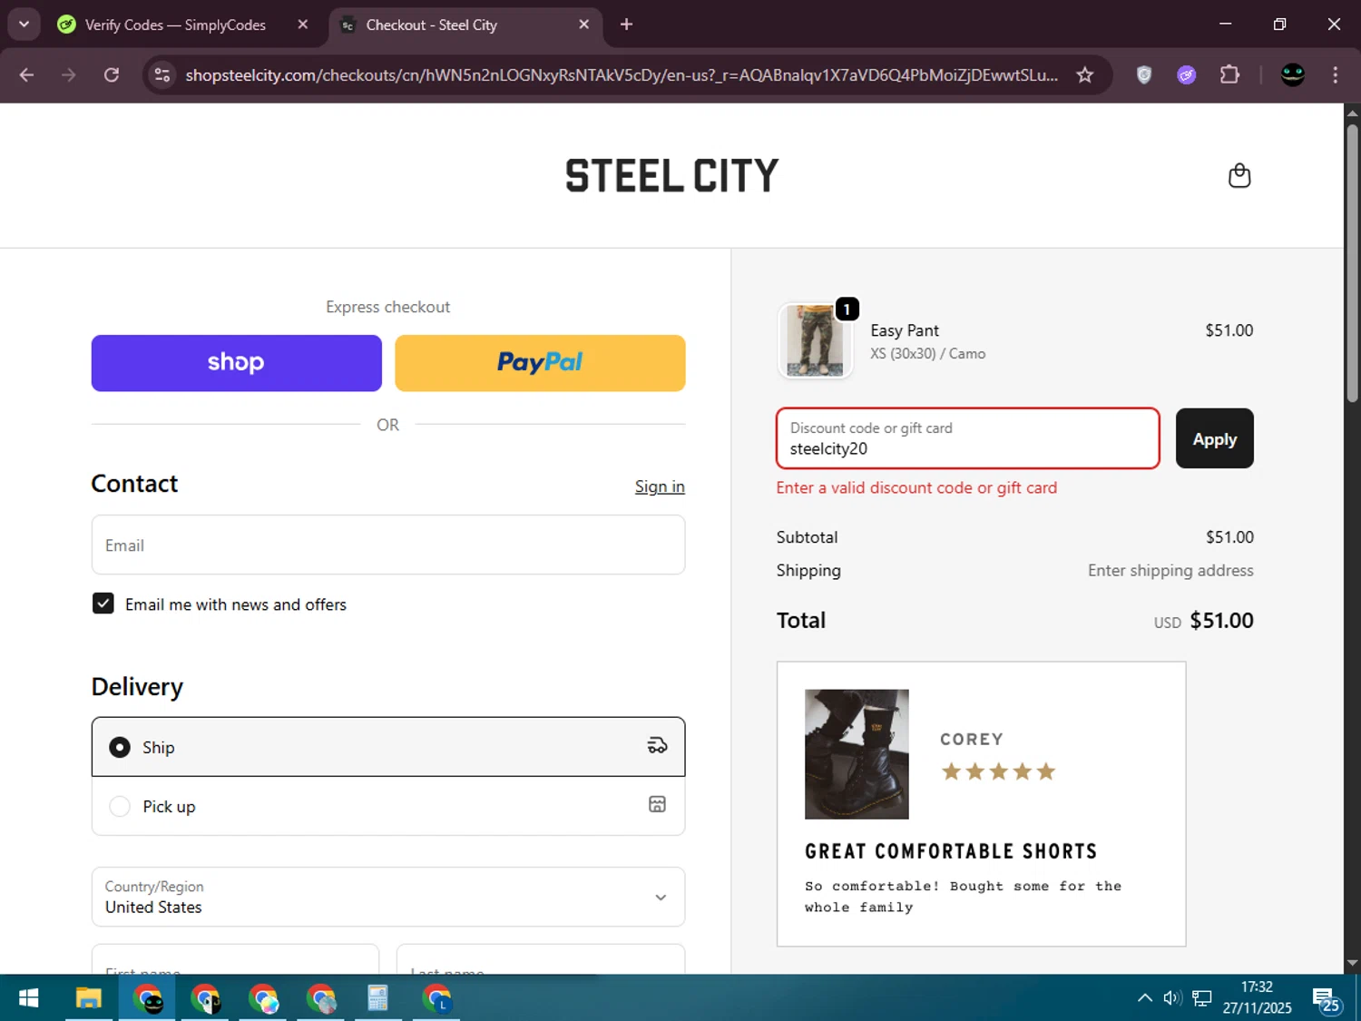The height and width of the screenshot is (1021, 1361).
Task: Open the Calculator app in the taskbar
Action: tap(378, 999)
